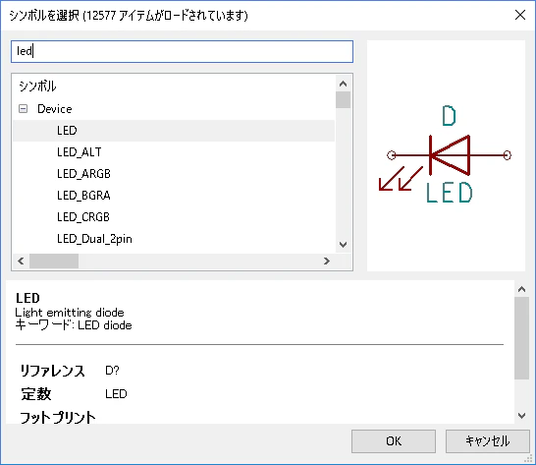Click the dialog resize grip in corner

coord(529,458)
